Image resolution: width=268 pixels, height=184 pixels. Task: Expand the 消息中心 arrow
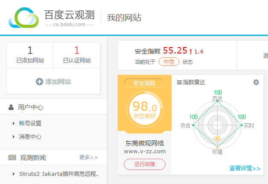pos(14,137)
